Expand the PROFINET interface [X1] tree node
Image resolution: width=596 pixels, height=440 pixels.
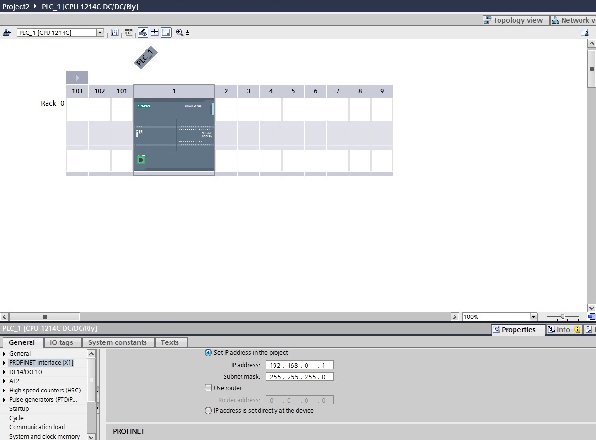coord(5,363)
